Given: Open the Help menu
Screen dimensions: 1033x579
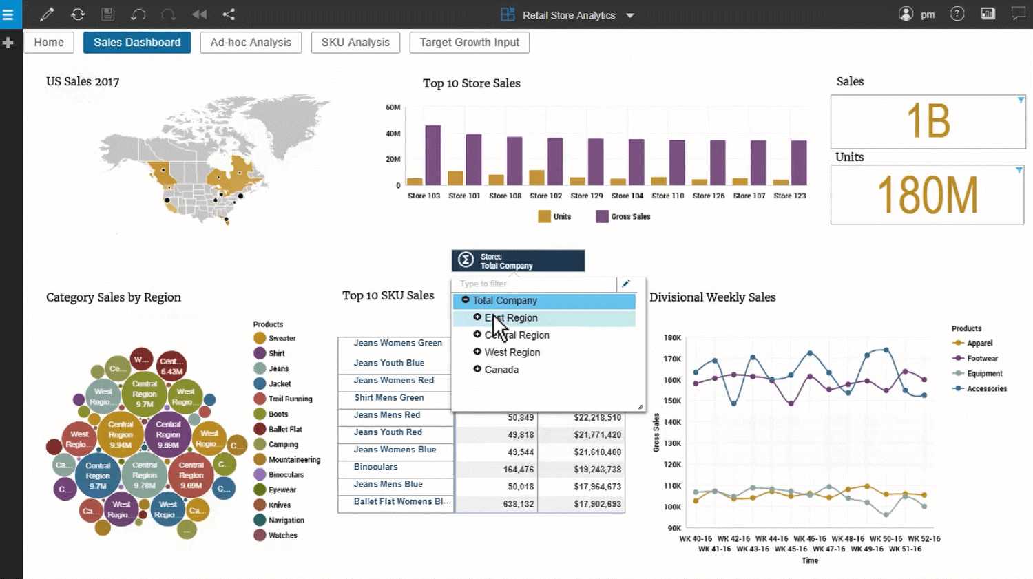Looking at the screenshot, I should tap(957, 13).
